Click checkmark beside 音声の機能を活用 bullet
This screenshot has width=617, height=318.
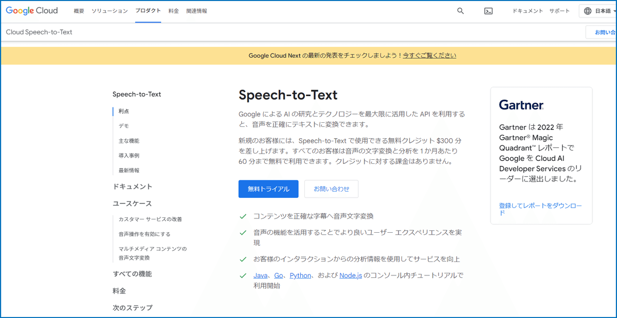pyautogui.click(x=243, y=233)
